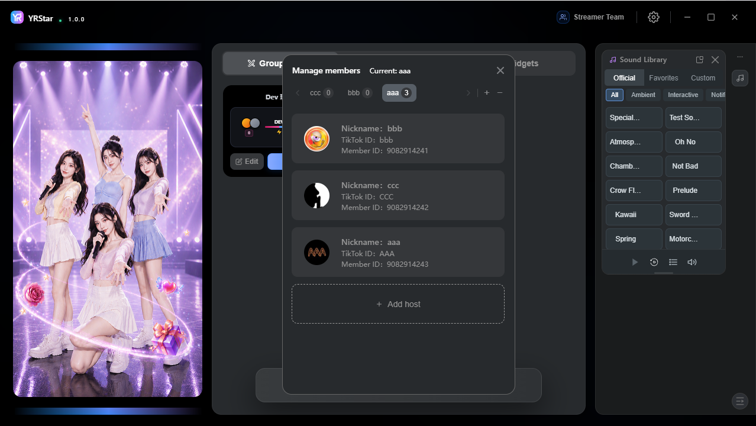Screen dimensions: 756x426
Task: Click the AAA member avatar
Action: point(316,253)
